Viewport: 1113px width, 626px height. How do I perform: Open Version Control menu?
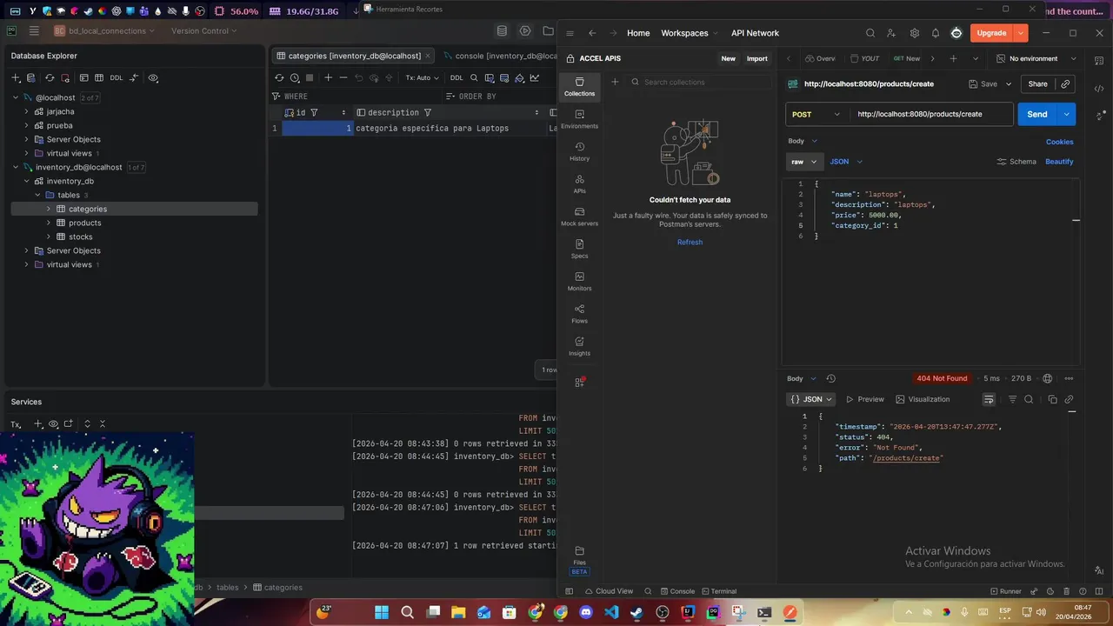(x=204, y=30)
